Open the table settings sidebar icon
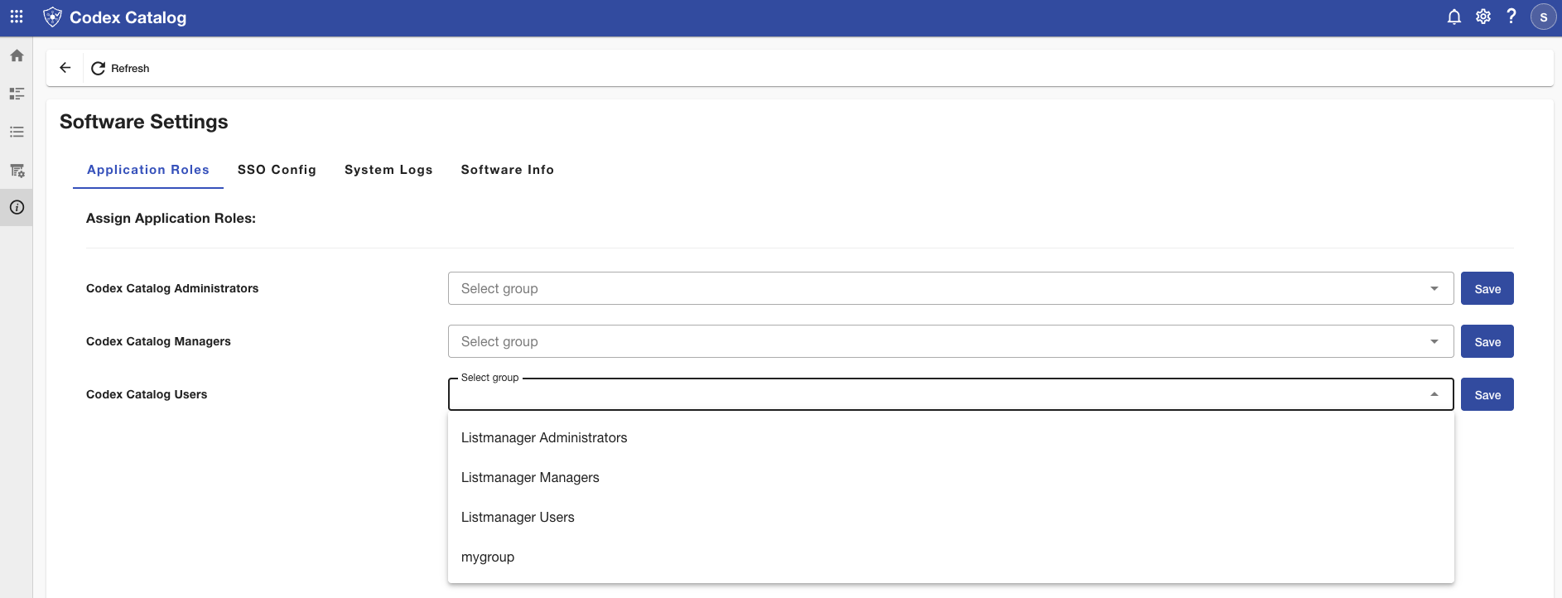Image resolution: width=1562 pixels, height=598 pixels. (x=17, y=170)
